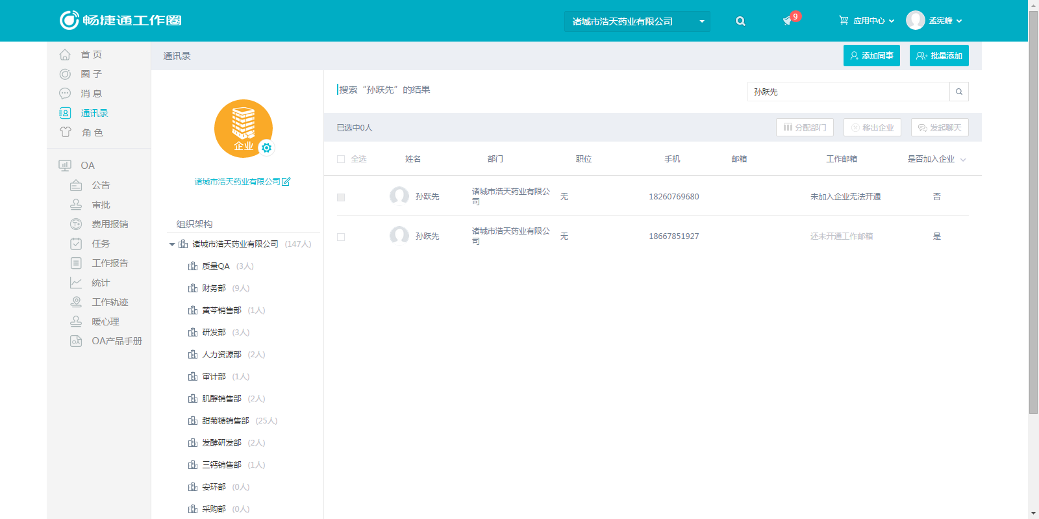This screenshot has width=1039, height=519.
Task: Open the 首页 home menu item
Action: [91, 55]
